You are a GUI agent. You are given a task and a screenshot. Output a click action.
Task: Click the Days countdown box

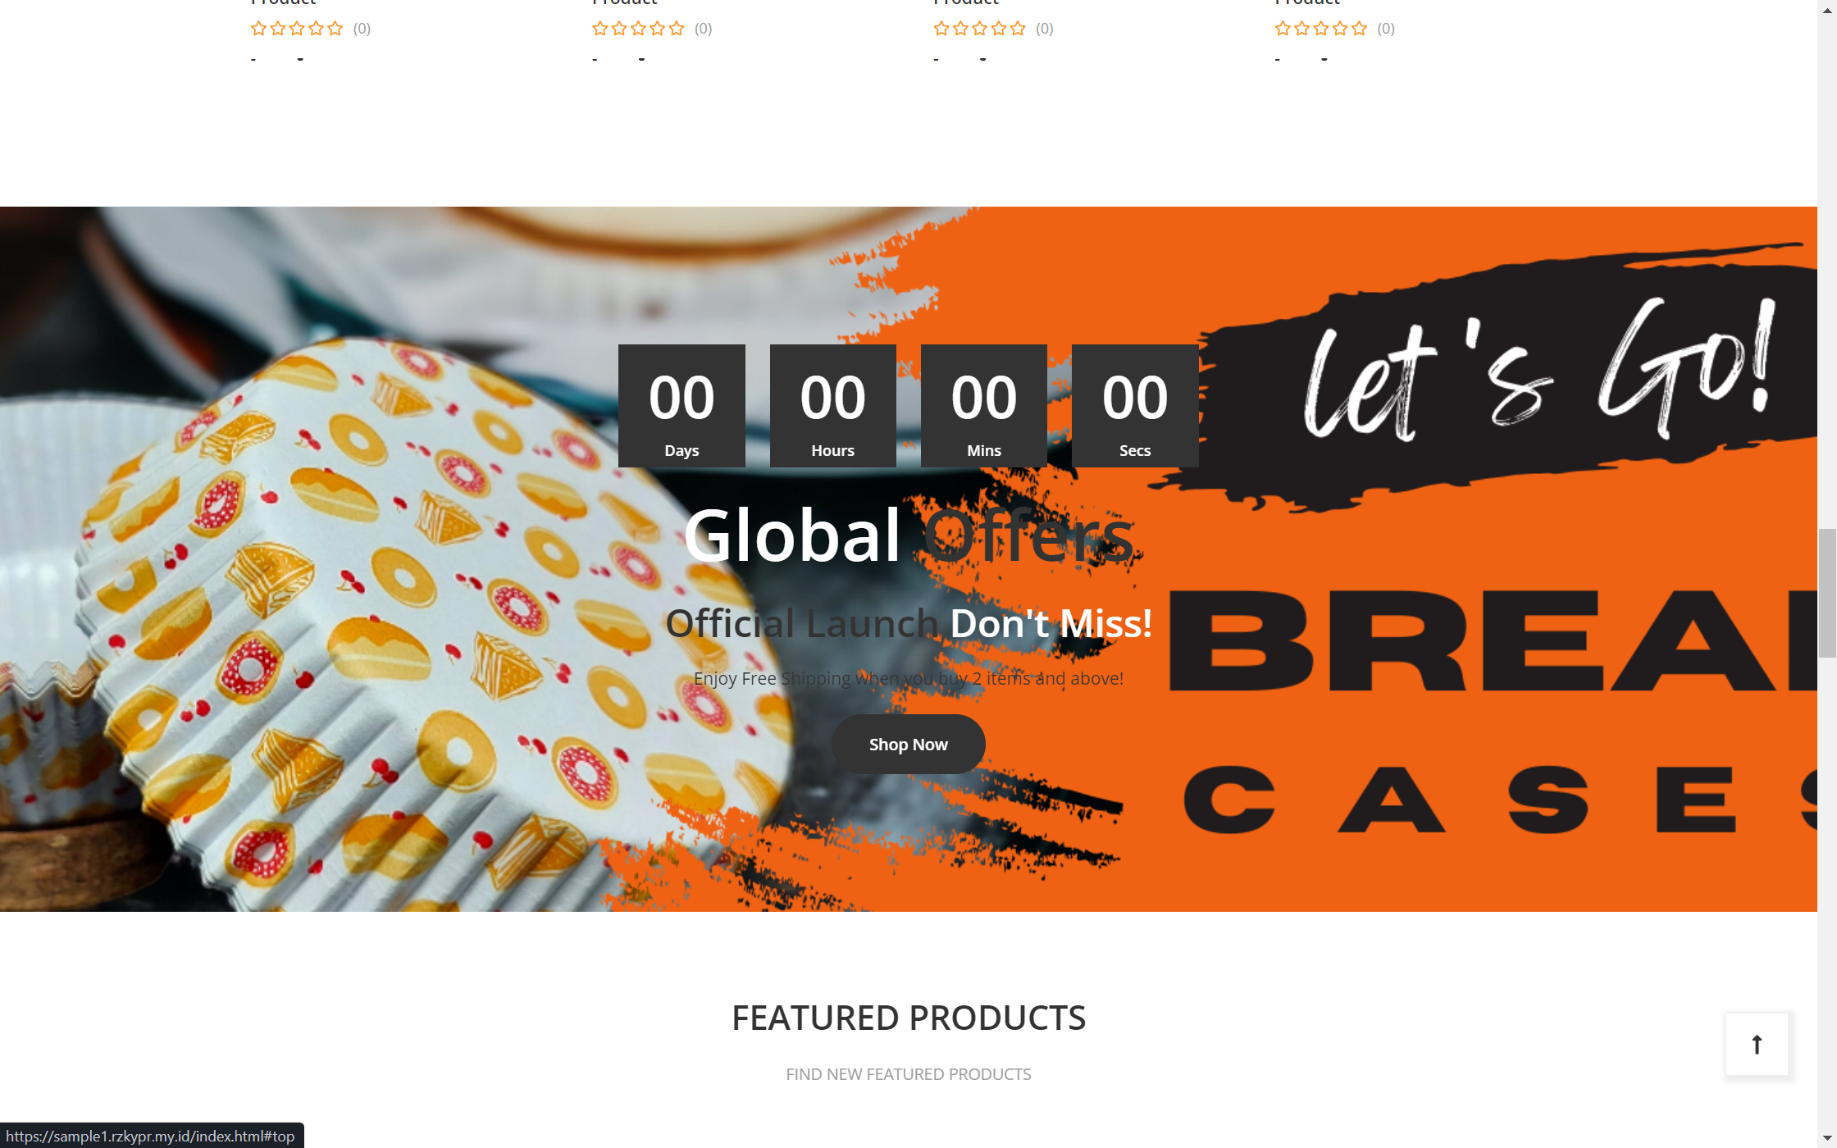pyautogui.click(x=681, y=406)
